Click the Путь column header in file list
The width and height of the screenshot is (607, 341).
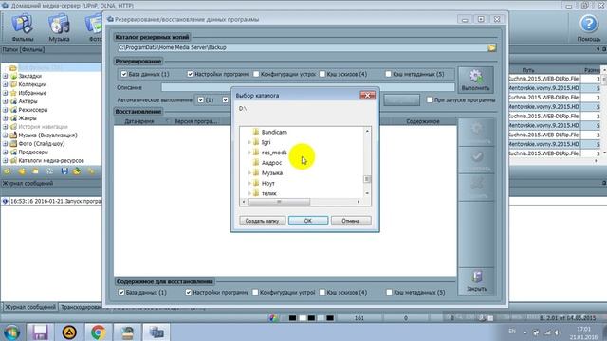tap(528, 70)
